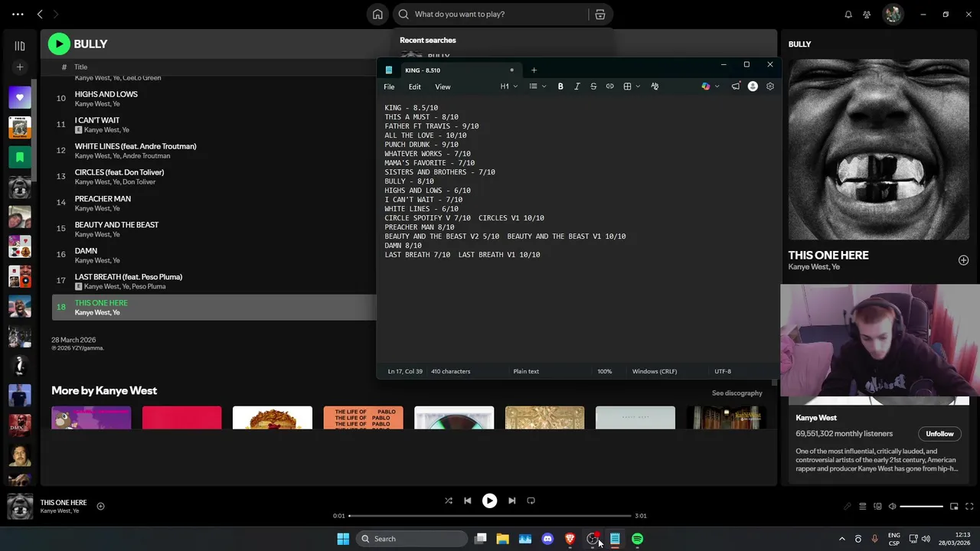Expand the H1 heading dropdown in Notepad
980x551 pixels.
pyautogui.click(x=509, y=86)
